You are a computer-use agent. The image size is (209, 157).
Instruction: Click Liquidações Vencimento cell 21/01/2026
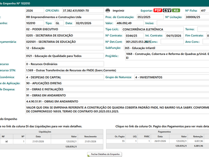(x=91, y=142)
